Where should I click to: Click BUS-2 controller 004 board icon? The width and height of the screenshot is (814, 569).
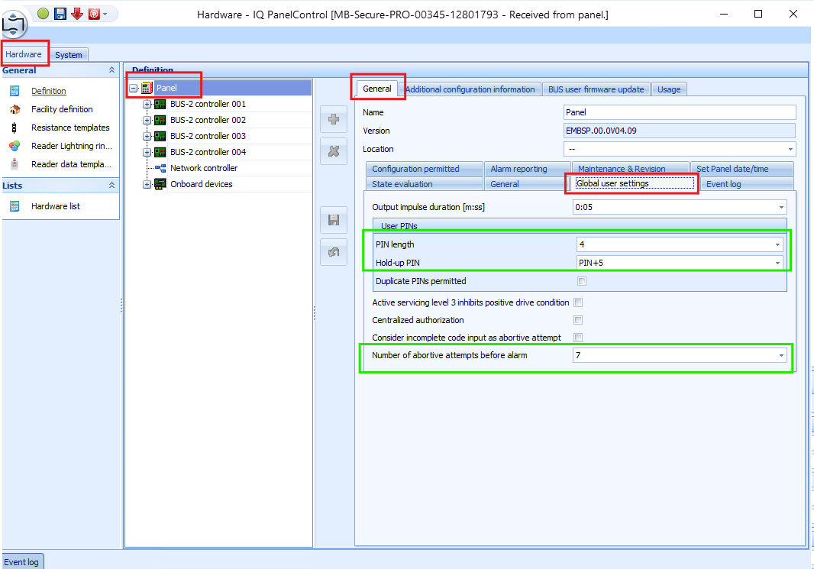click(x=160, y=152)
